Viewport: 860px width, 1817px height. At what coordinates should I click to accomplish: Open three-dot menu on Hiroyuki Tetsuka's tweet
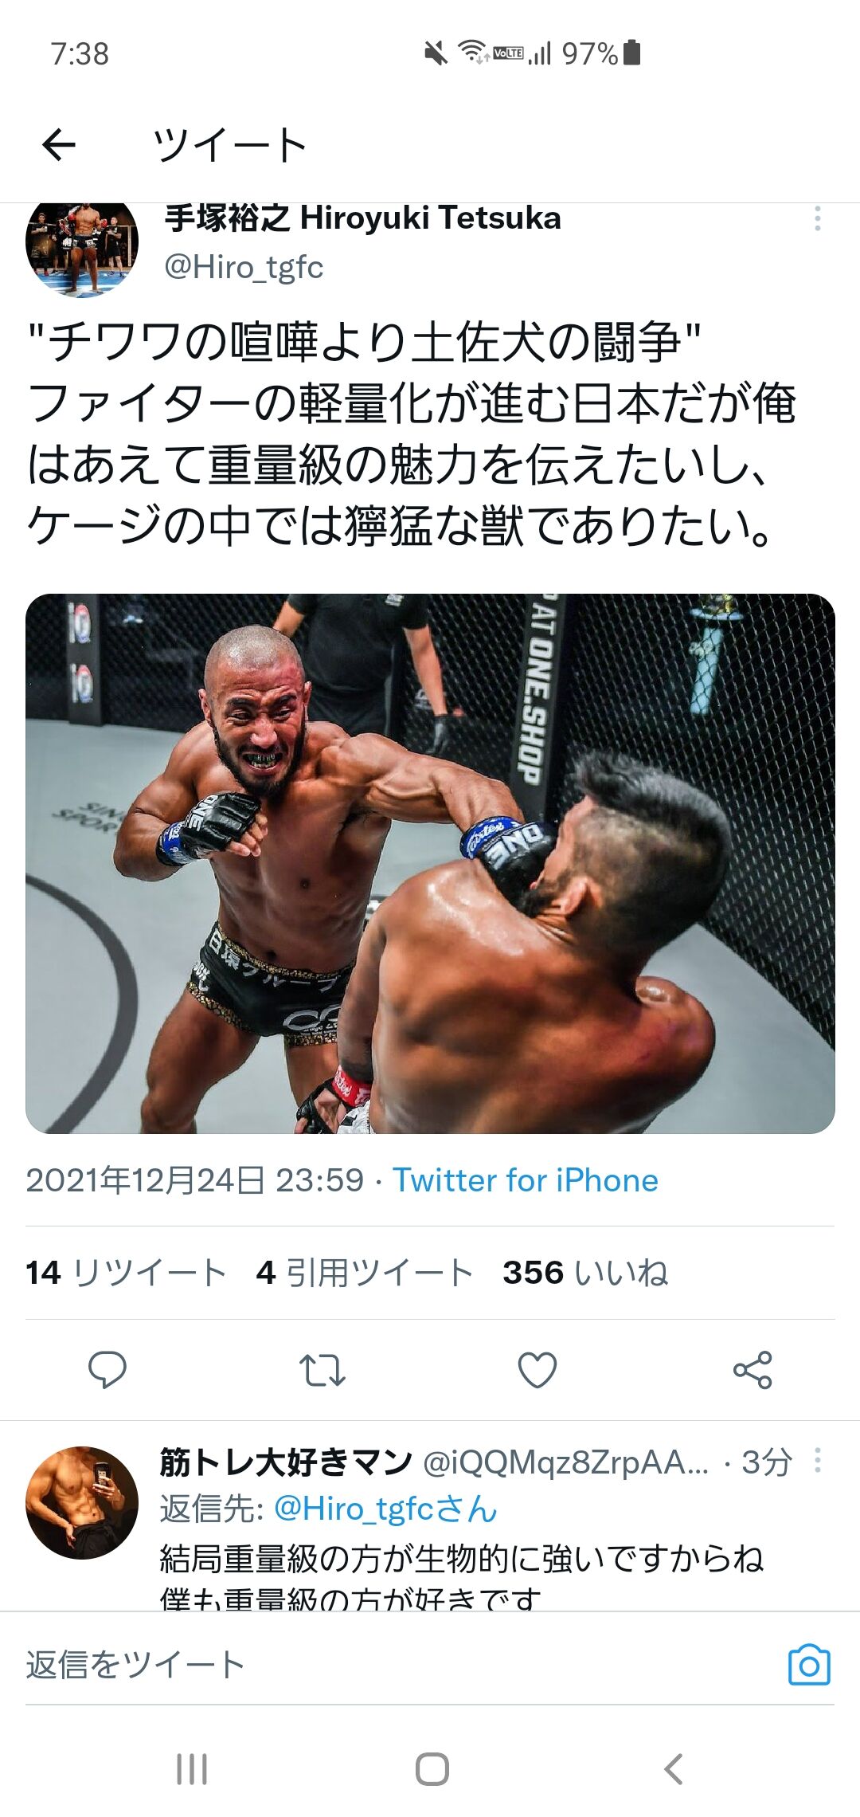tap(817, 218)
